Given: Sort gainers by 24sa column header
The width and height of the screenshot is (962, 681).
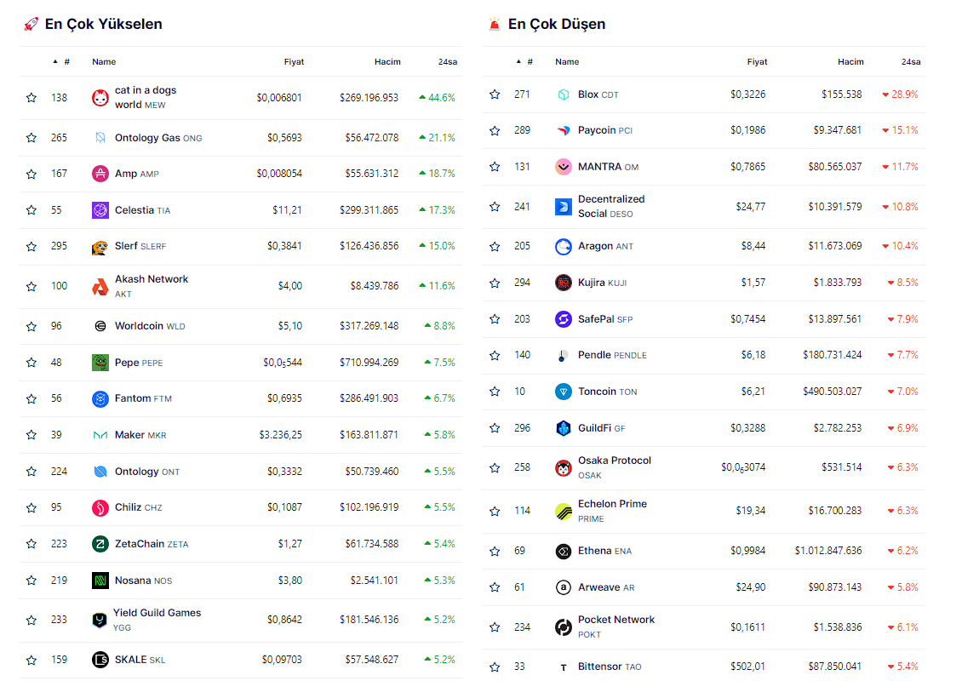Looking at the screenshot, I should 447,62.
